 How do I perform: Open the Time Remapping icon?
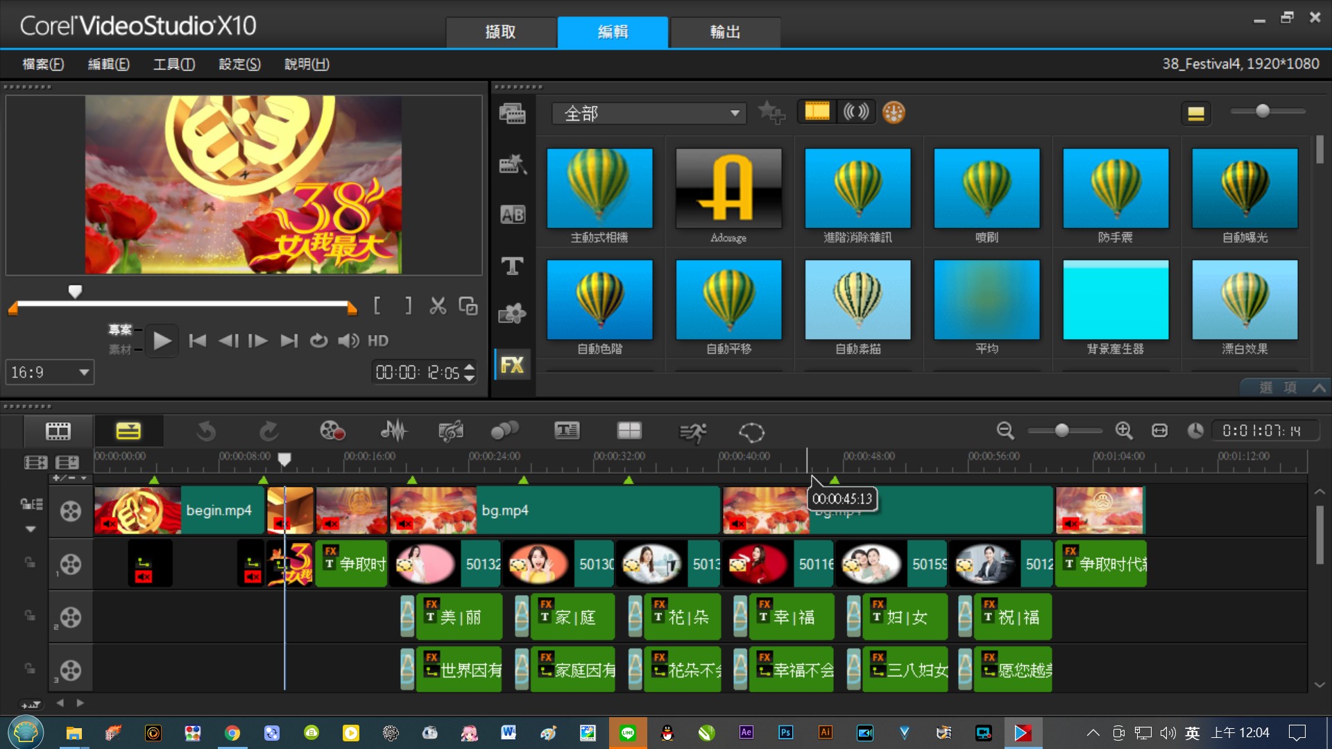tap(692, 432)
